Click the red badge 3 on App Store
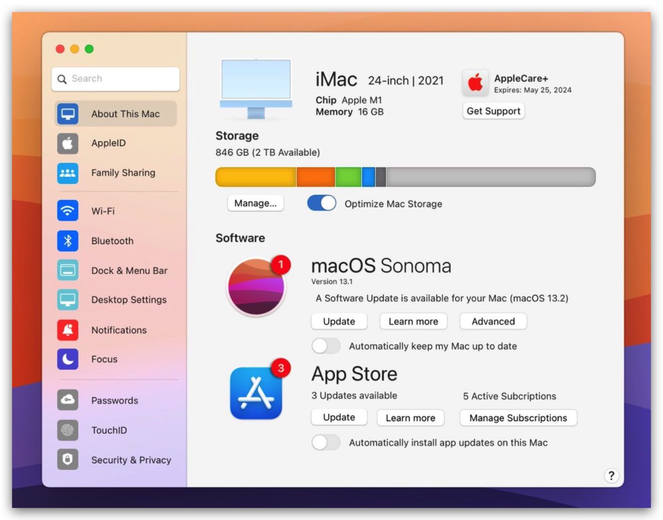Screen dimensions: 663x520 pyautogui.click(x=281, y=368)
